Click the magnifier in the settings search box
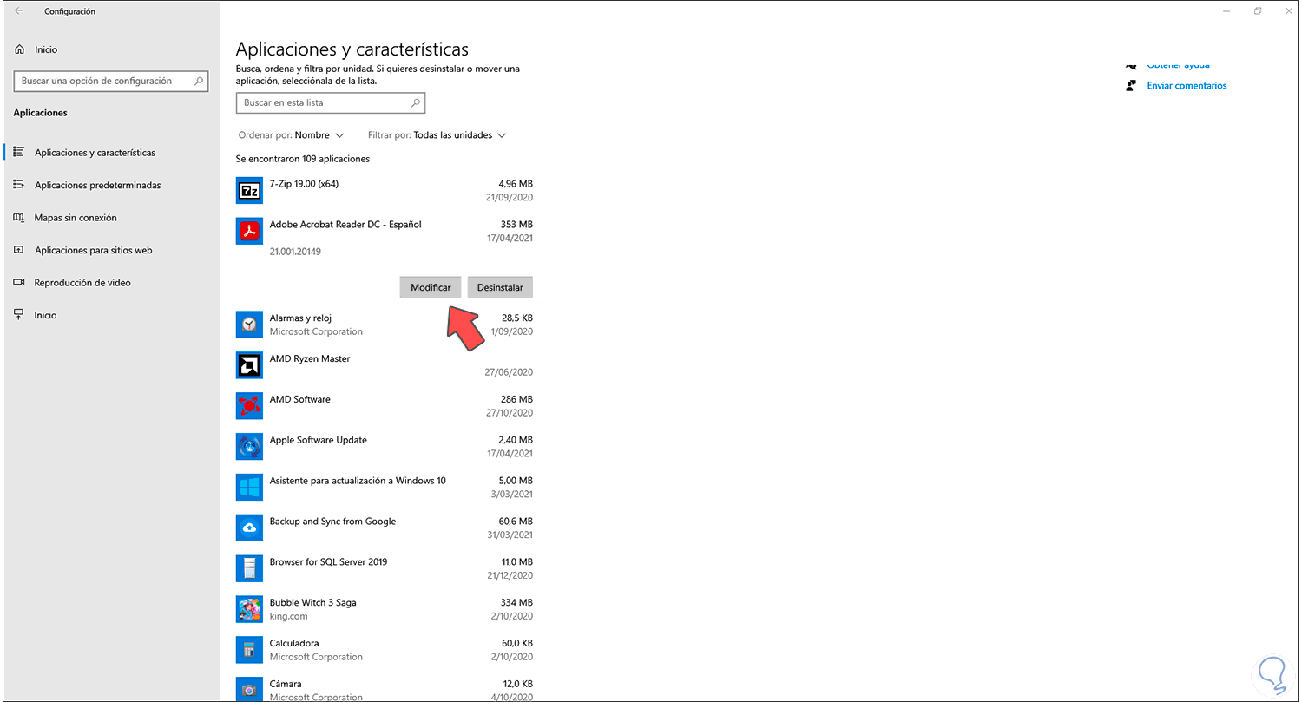Screen dimensions: 1302x702 pos(200,81)
